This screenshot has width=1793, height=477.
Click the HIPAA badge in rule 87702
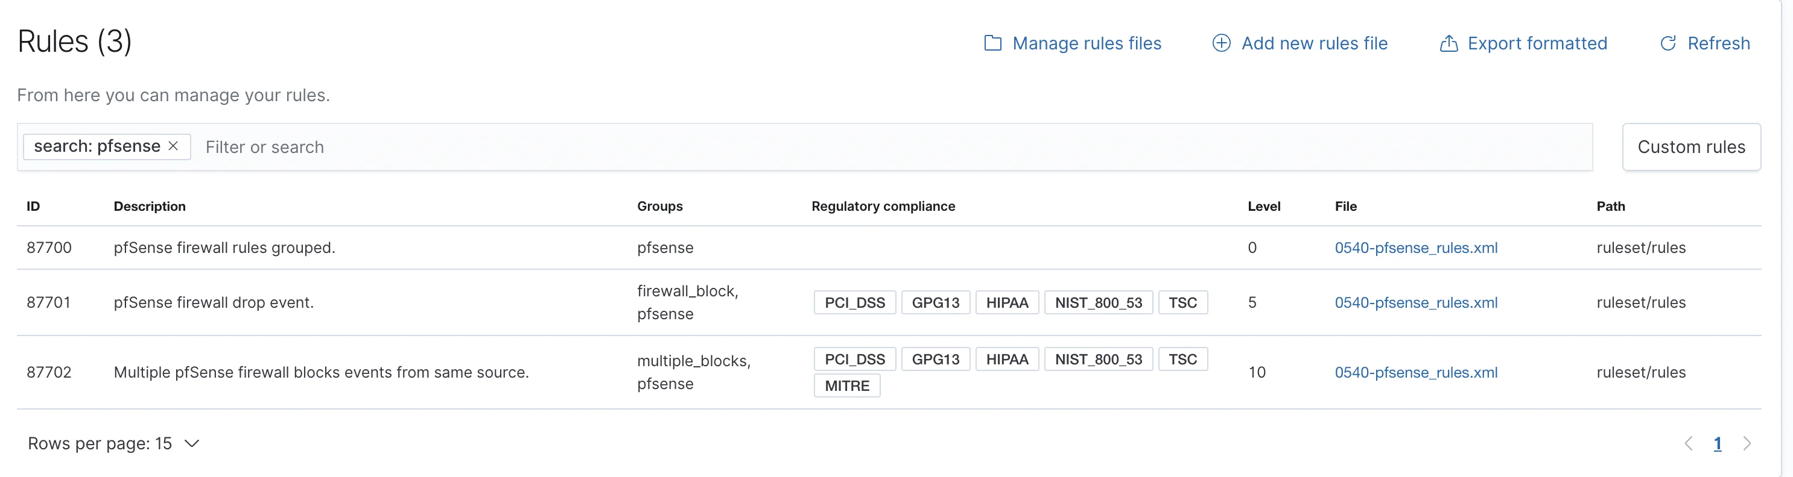click(1007, 359)
